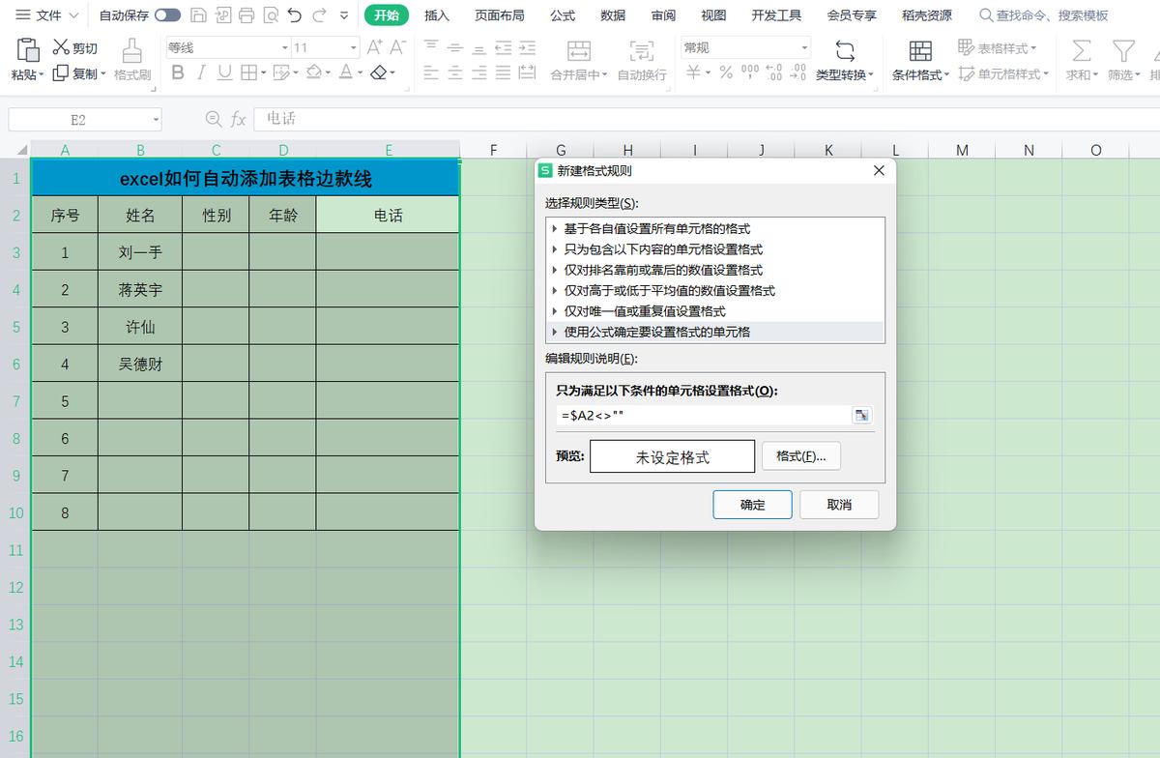This screenshot has width=1160, height=758.
Task: Expand the 表格样式 dropdown
Action: click(1005, 46)
